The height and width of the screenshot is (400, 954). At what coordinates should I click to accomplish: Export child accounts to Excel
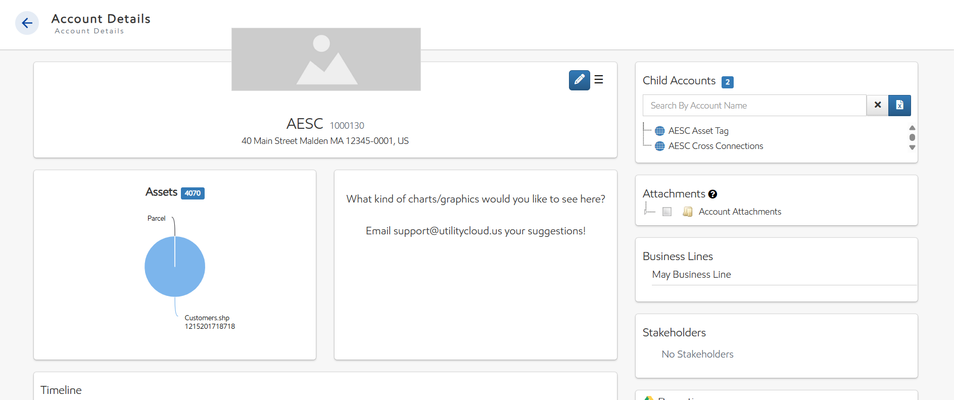[899, 105]
